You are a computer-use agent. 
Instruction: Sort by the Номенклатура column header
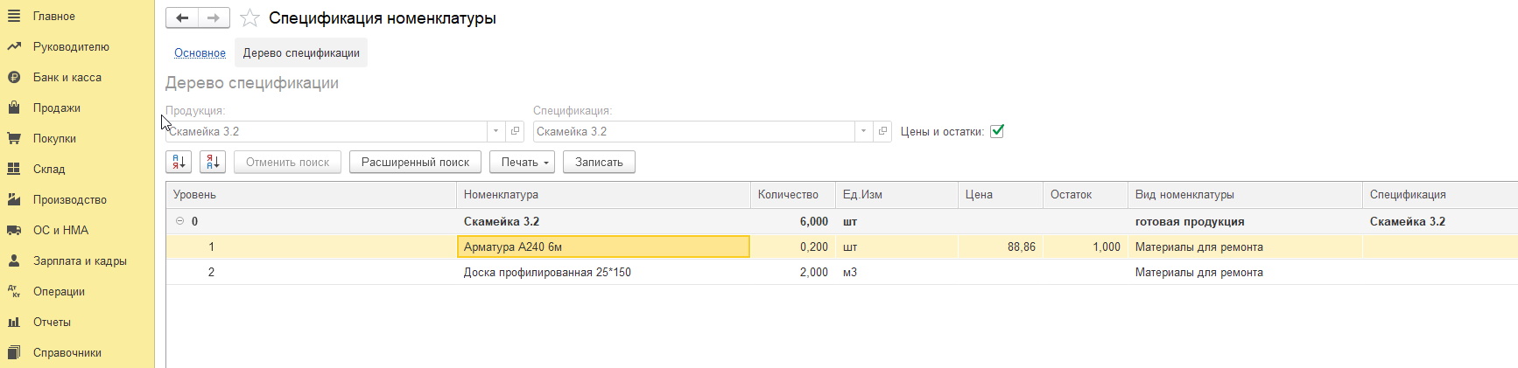[x=603, y=195]
